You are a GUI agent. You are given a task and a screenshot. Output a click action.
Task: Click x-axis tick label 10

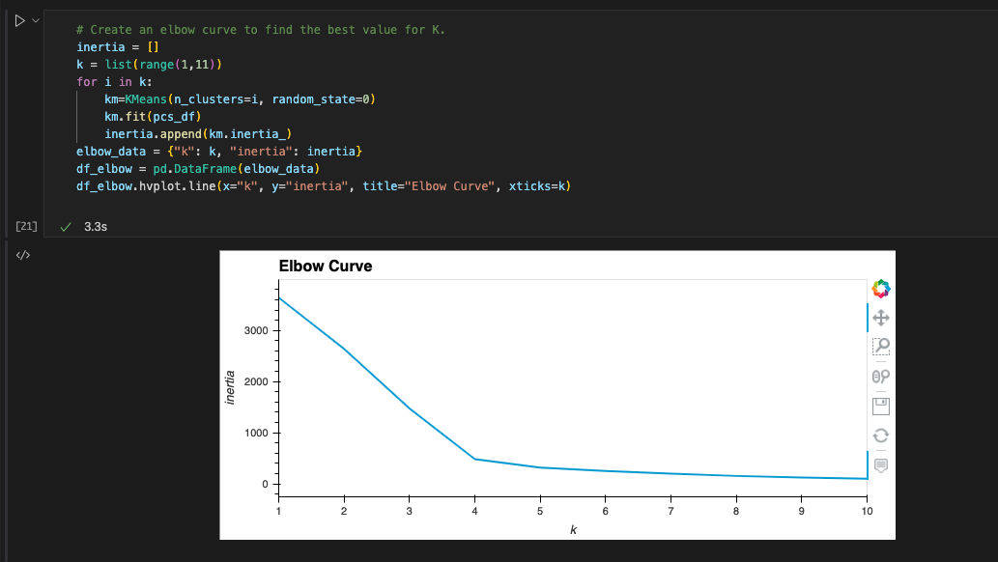pos(867,511)
